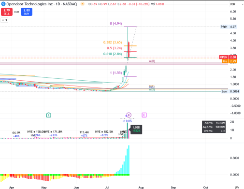Open the purple lightning event marker
The image size is (244, 189).
(x=129, y=115)
